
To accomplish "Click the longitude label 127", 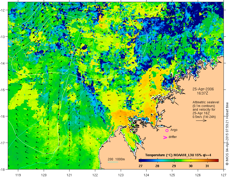I will click(224, 175).
